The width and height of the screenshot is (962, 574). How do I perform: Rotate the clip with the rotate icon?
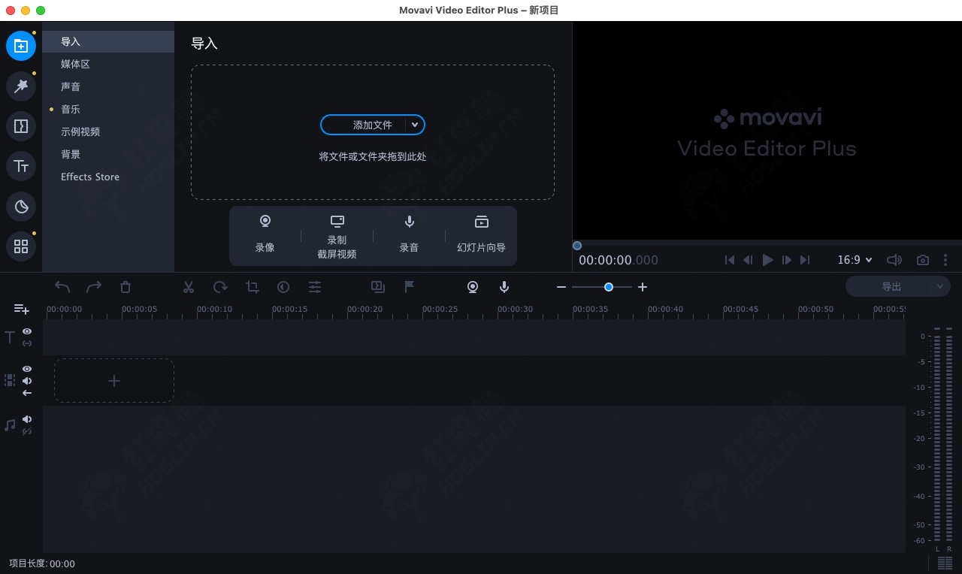click(x=220, y=287)
